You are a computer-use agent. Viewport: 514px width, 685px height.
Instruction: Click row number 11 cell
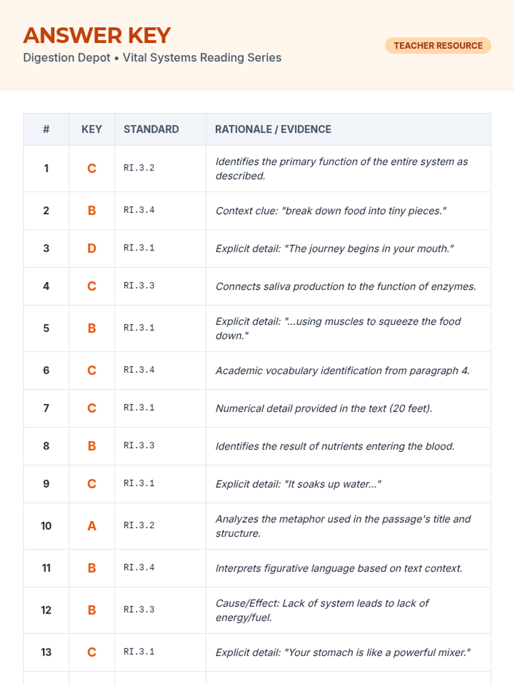point(46,568)
